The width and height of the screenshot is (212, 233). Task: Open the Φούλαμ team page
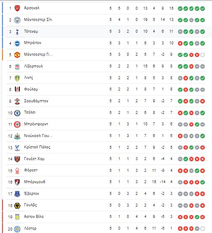tap(31, 89)
